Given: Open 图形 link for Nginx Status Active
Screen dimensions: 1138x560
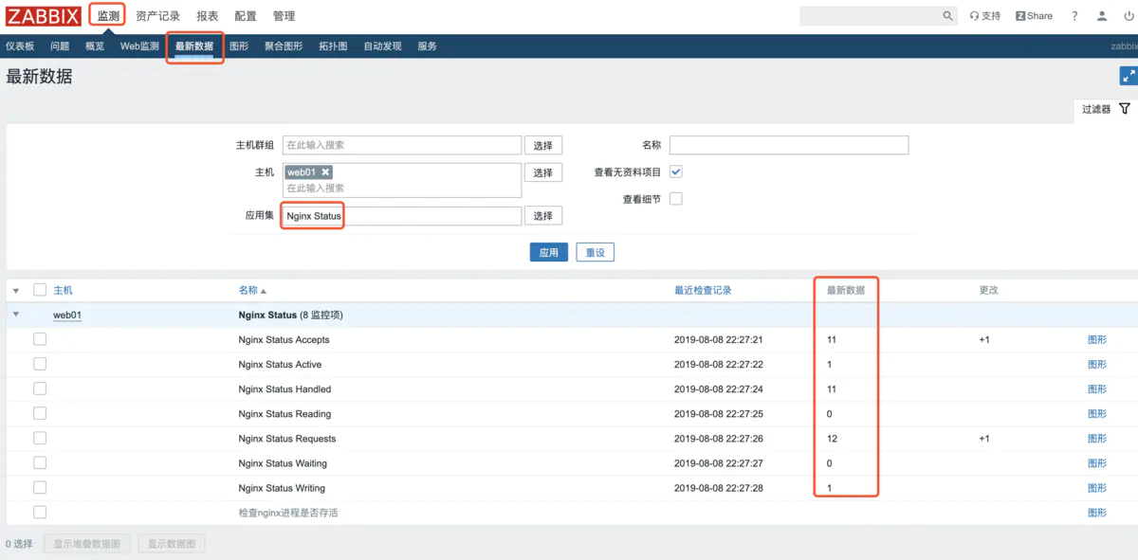Looking at the screenshot, I should pos(1097,364).
